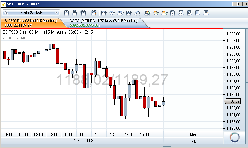The width and height of the screenshot is (248, 148).
Task: Click the 1.188,02 current price marker
Action: pos(232,101)
